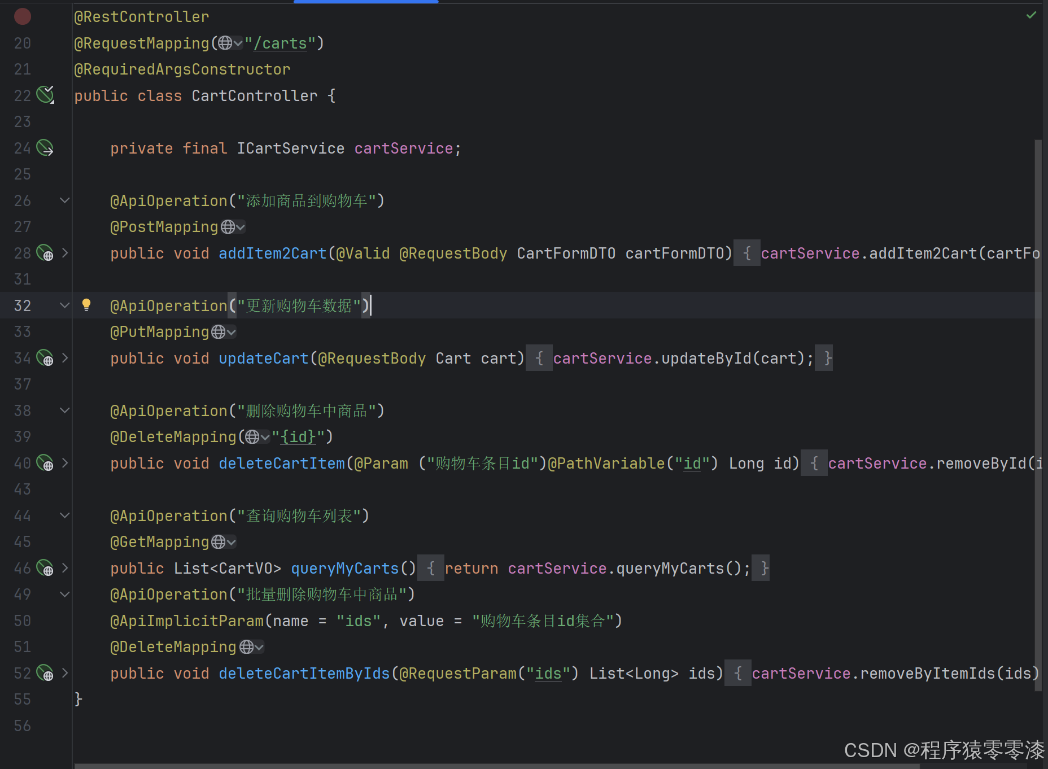Open the URL dropdown arrow in @RequestMapping
1048x769 pixels.
[238, 43]
